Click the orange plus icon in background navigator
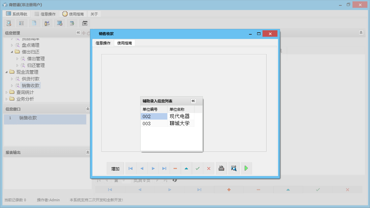Viewport: 370px width, 208px height. pyautogui.click(x=229, y=189)
